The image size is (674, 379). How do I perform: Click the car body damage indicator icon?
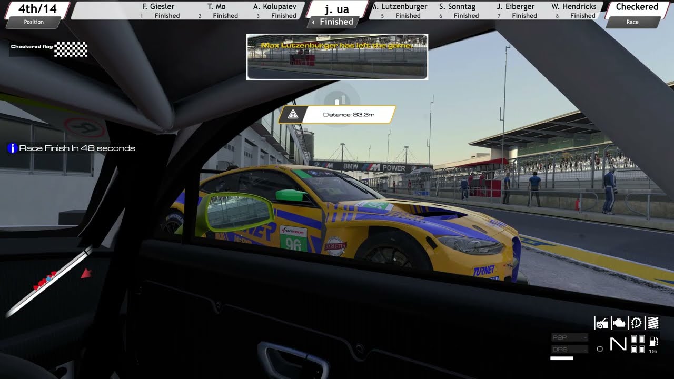601,323
